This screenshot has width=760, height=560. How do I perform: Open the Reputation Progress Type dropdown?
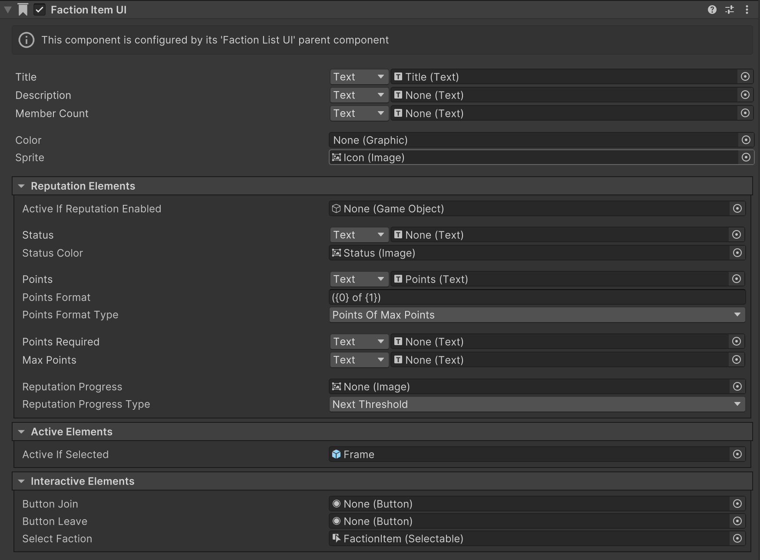click(x=537, y=405)
